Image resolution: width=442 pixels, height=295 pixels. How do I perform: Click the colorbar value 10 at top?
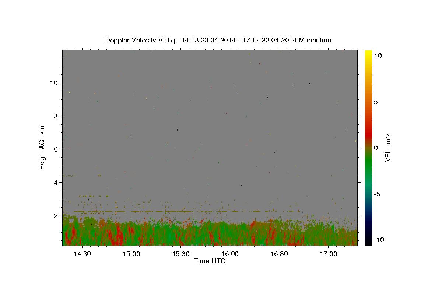(378, 55)
